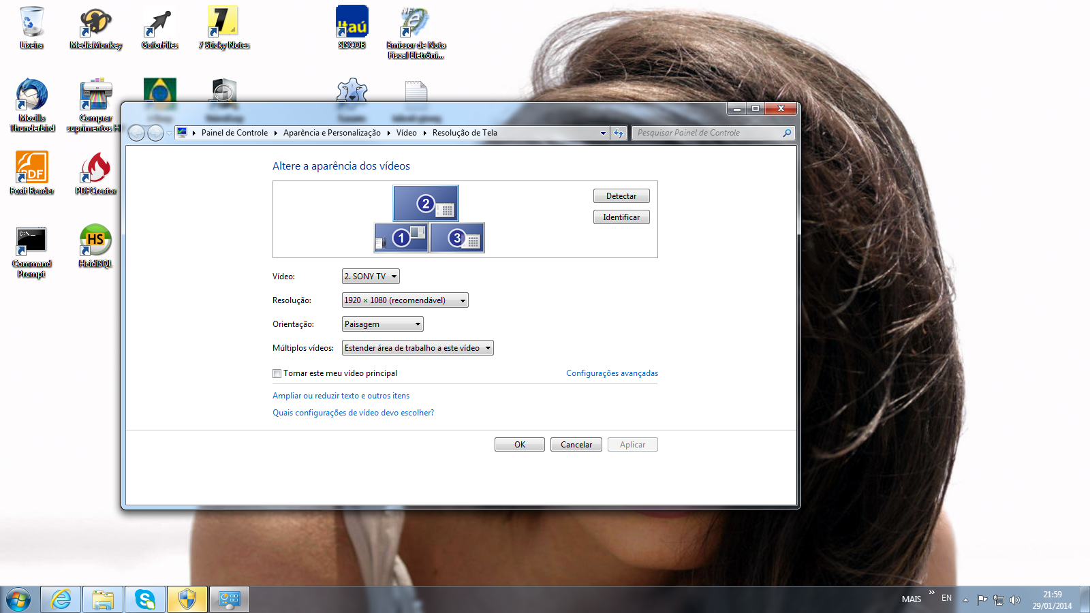This screenshot has height=613, width=1090.
Task: Open the Windows Start menu orb
Action: [18, 600]
